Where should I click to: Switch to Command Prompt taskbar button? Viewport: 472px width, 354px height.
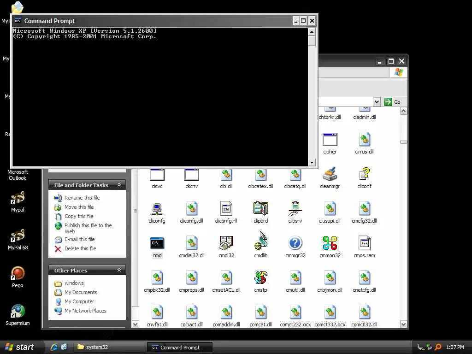point(180,348)
